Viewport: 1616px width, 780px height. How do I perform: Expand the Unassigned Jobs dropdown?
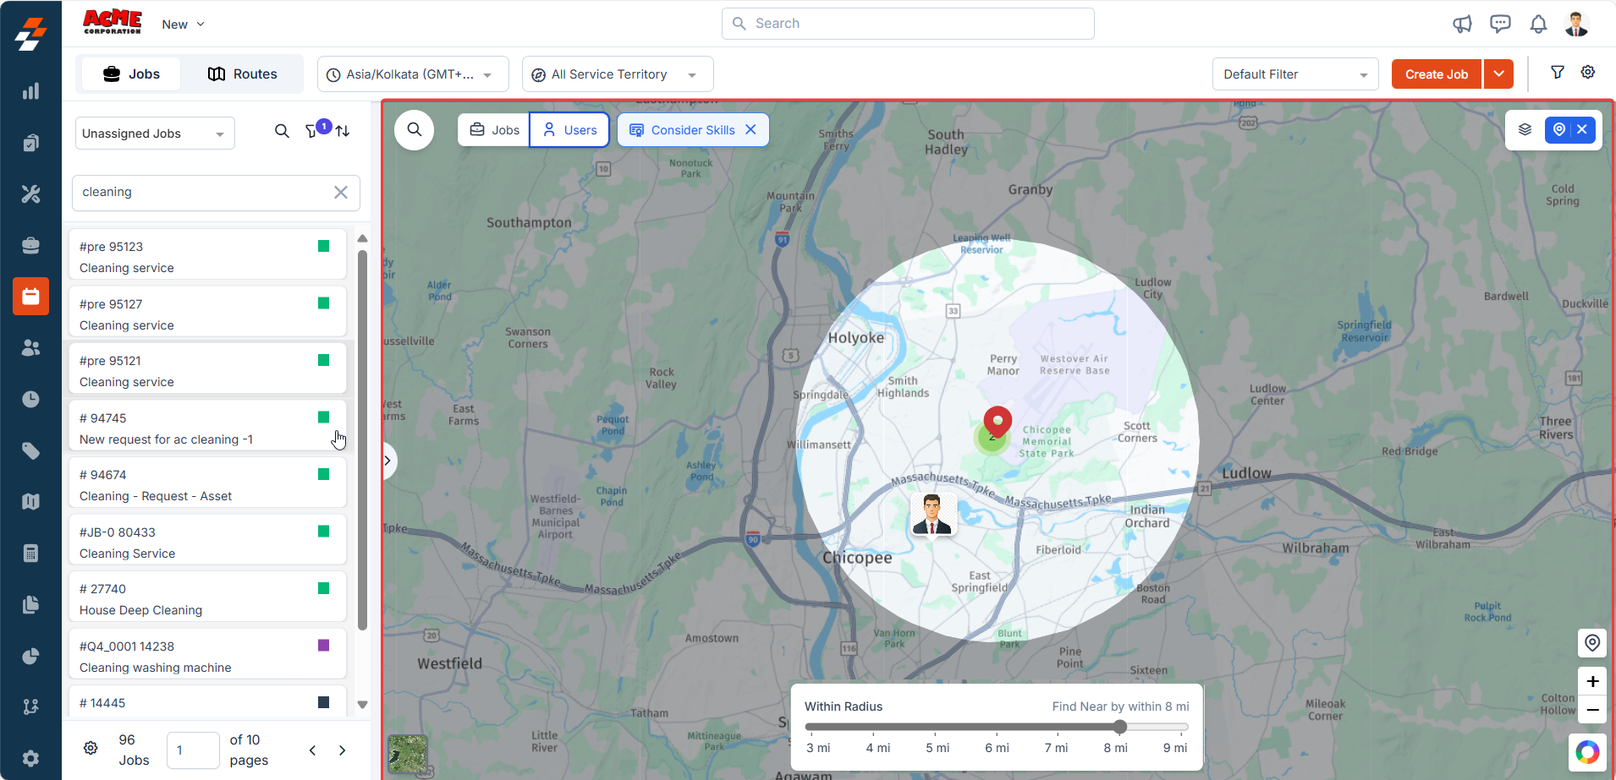tap(155, 134)
